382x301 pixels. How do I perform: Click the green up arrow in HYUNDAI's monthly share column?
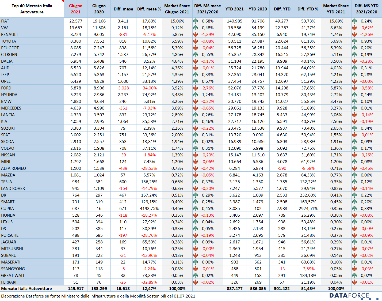click(196, 95)
